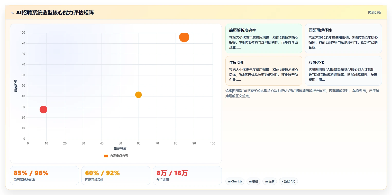Click the 表格 tag text

tap(255, 181)
